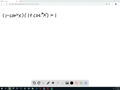This screenshot has height=90, width=120.
Task: Click the redo arrow in whiteboard toolbar
Action: 39,83
